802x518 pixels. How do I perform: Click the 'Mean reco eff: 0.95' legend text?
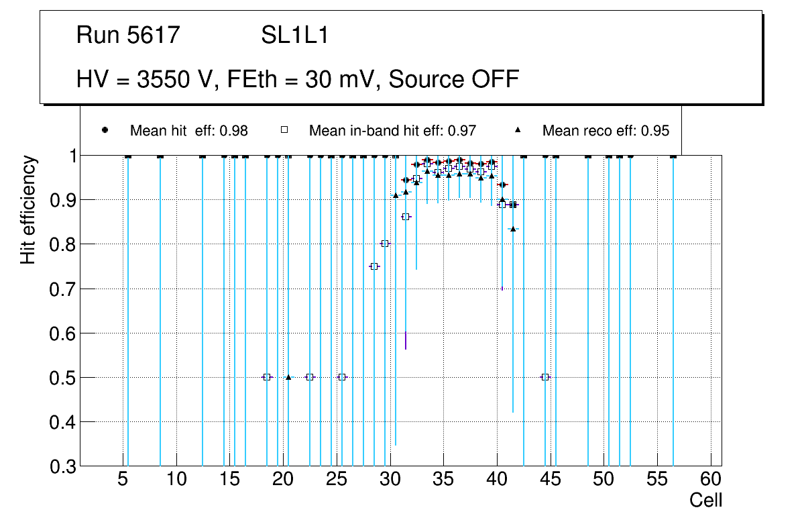tap(606, 131)
